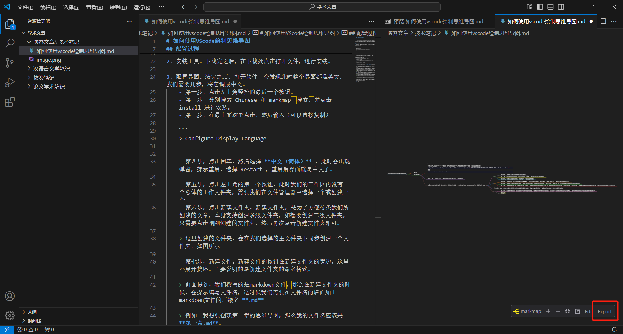The height and width of the screenshot is (334, 623).
Task: Toggle the primary side bar
Action: point(540,7)
